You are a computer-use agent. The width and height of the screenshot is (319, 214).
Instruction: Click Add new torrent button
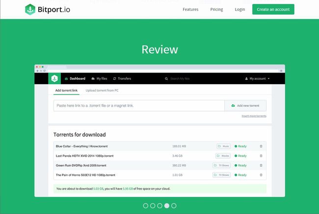245,106
